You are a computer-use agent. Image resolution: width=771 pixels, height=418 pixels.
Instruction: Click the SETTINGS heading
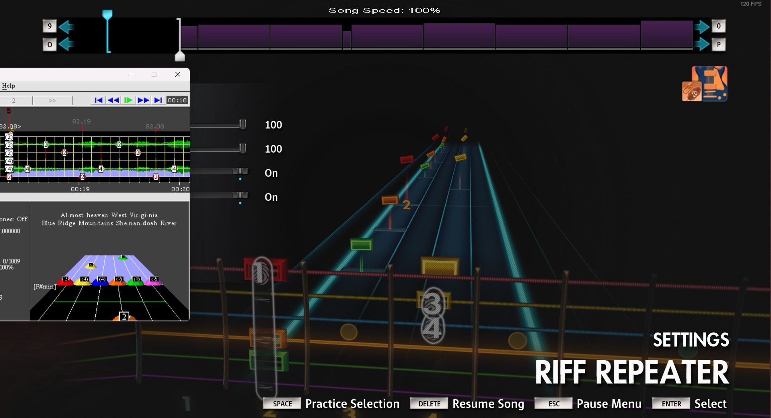click(x=691, y=340)
